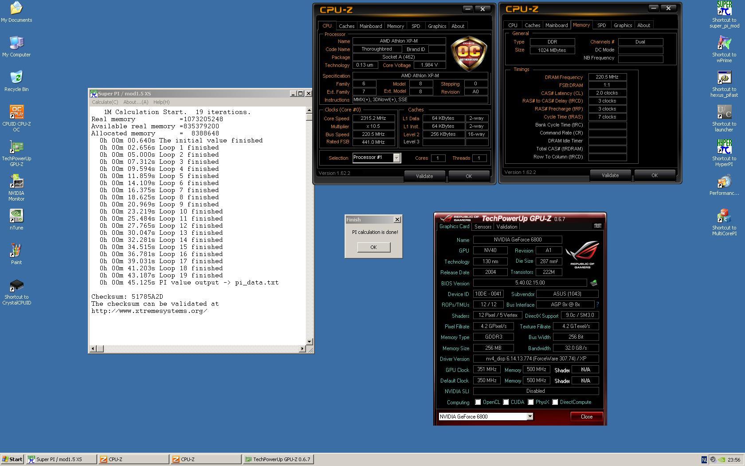Toggle the OpenCL checkbox in GPU-Z

[x=478, y=402]
